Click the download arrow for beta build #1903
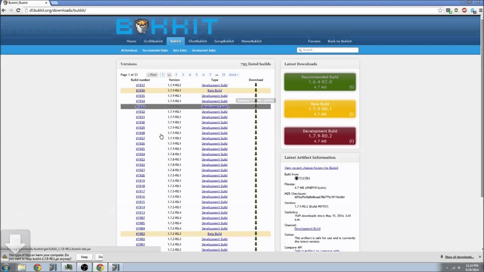Screen dimensions: 484x272 pos(256,233)
